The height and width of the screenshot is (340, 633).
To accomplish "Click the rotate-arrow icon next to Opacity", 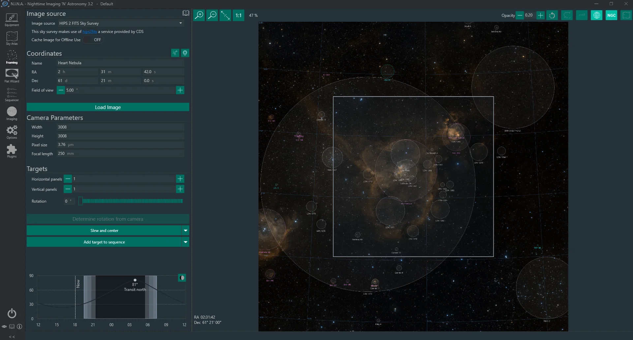I will (552, 15).
